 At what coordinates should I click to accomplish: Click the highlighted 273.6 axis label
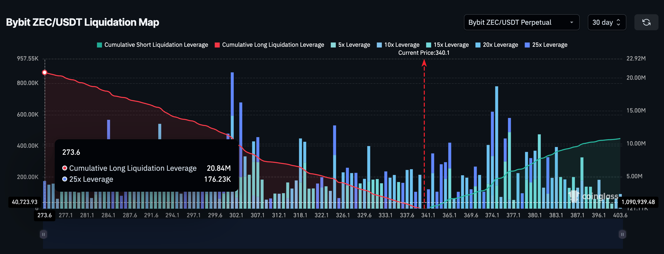(x=44, y=215)
